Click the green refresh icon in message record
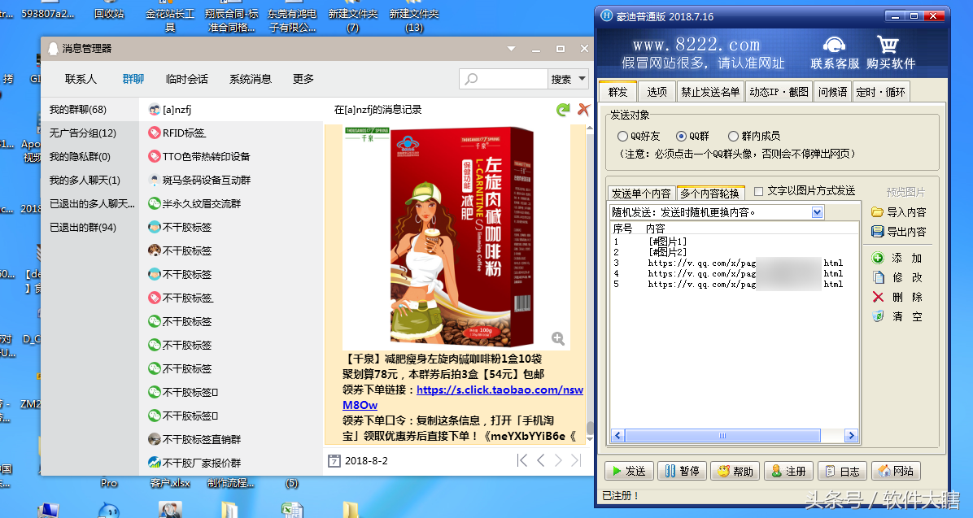 [563, 110]
